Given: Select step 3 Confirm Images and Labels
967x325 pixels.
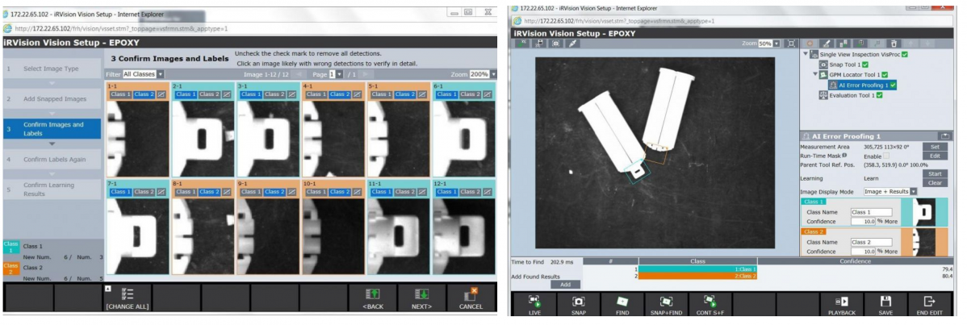Looking at the screenshot, I should pyautogui.click(x=52, y=128).
